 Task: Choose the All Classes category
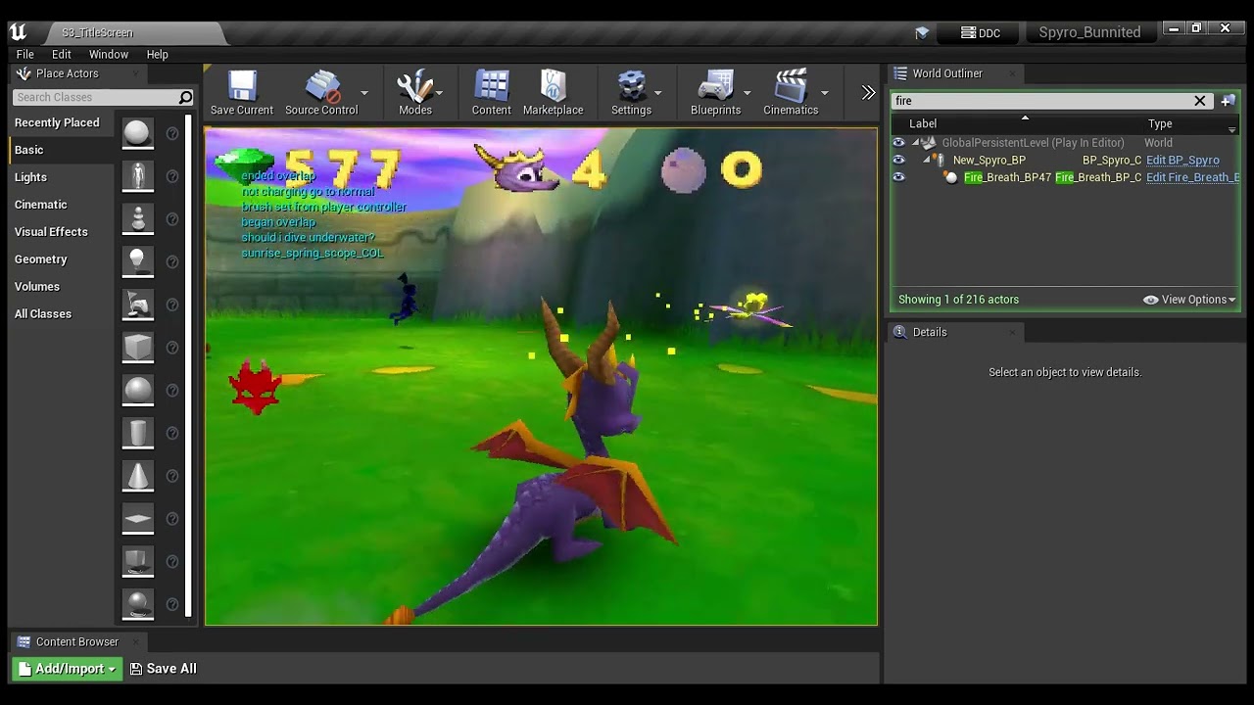(42, 314)
